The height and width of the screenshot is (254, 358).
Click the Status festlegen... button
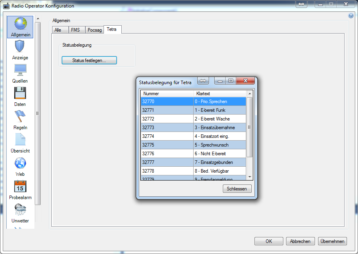coord(89,60)
